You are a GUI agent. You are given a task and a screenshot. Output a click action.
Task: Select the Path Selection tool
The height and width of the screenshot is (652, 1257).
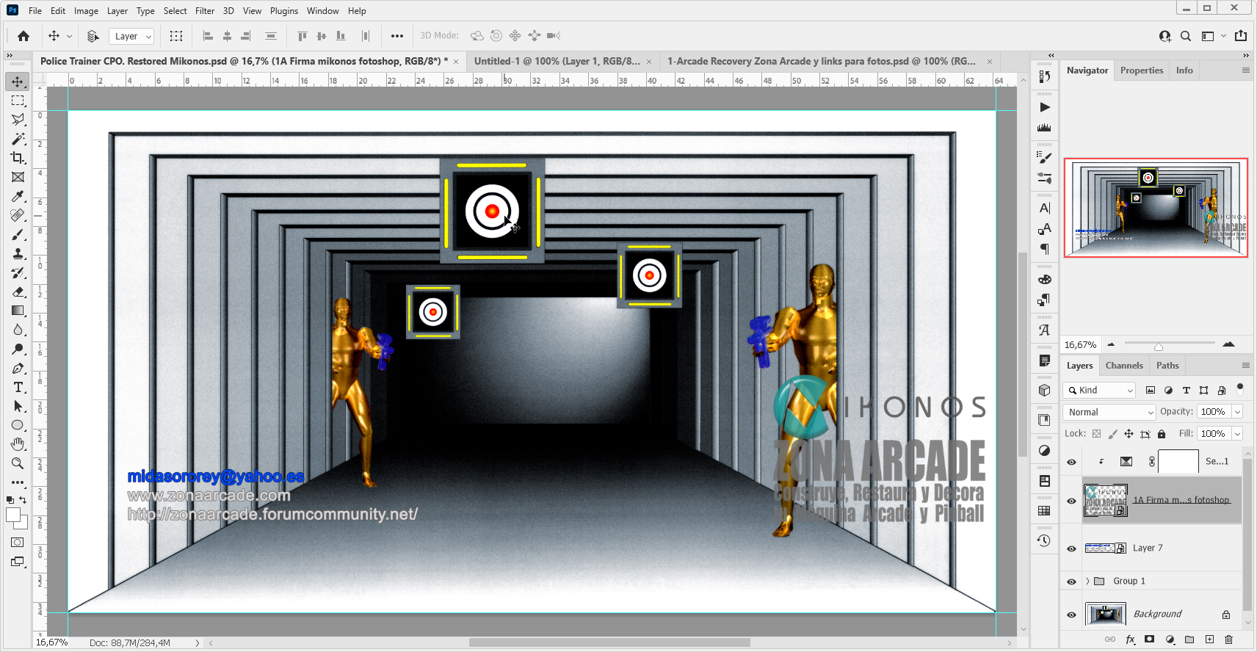coord(18,406)
